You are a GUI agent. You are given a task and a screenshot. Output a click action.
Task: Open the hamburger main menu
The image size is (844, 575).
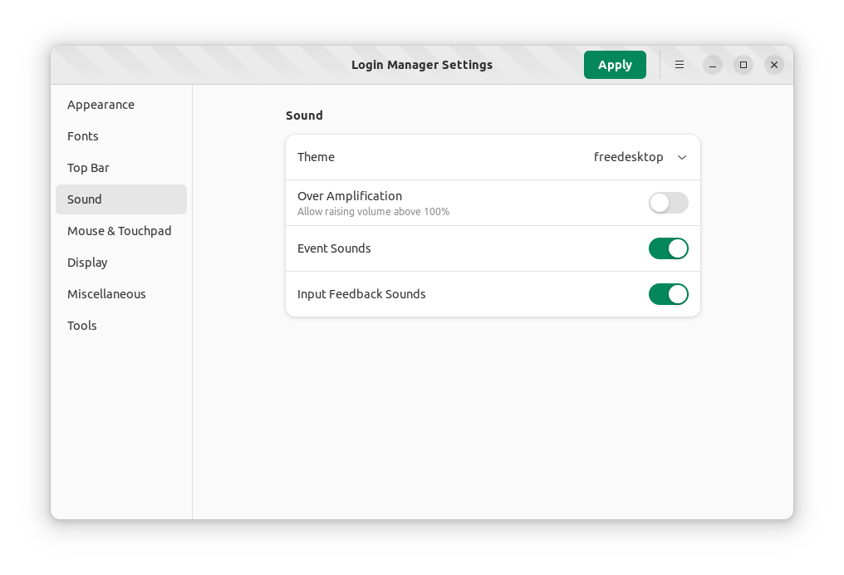pyautogui.click(x=680, y=65)
